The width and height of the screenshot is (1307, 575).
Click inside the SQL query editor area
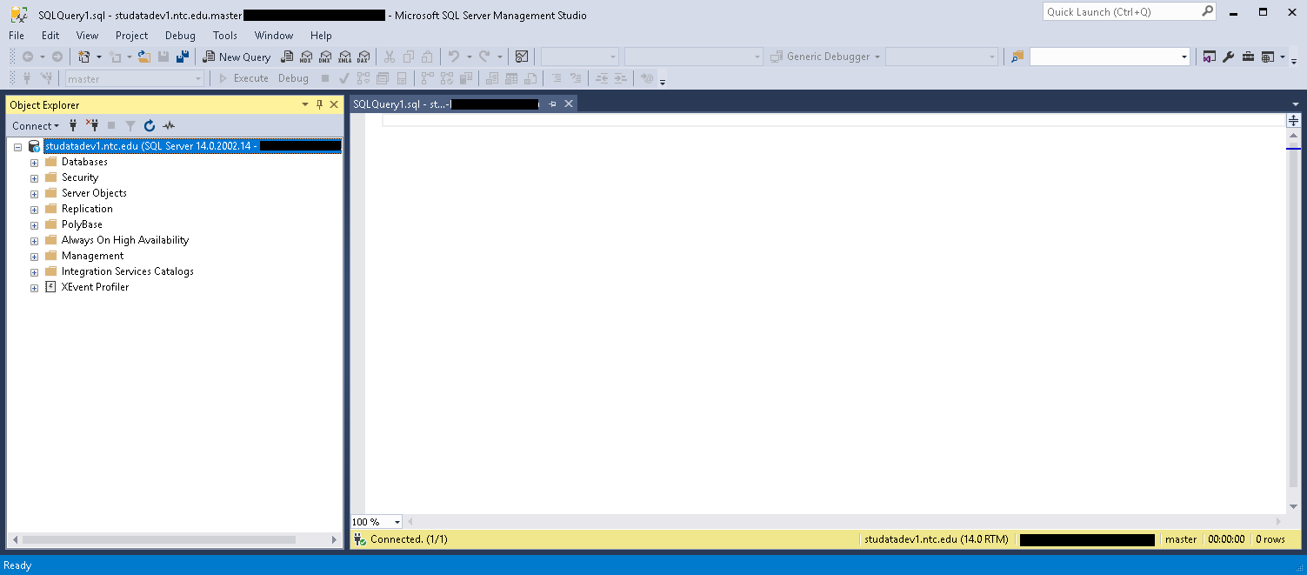tap(824, 313)
